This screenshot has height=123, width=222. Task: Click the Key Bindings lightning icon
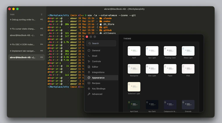(x=89, y=89)
